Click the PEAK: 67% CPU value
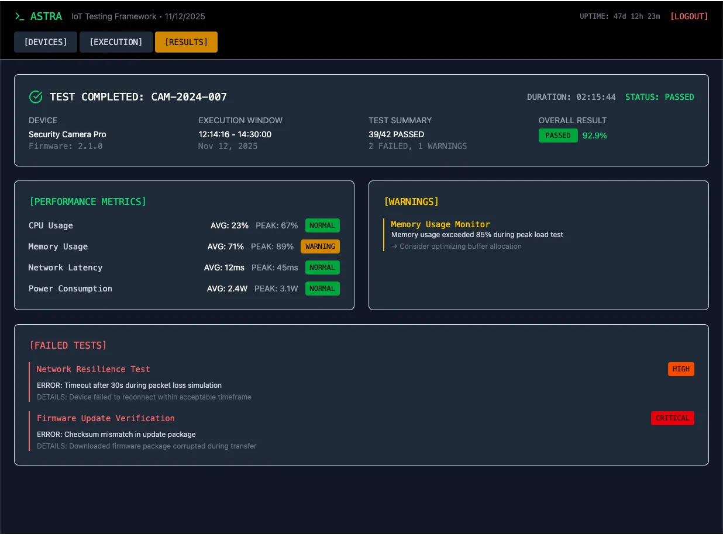 (277, 225)
